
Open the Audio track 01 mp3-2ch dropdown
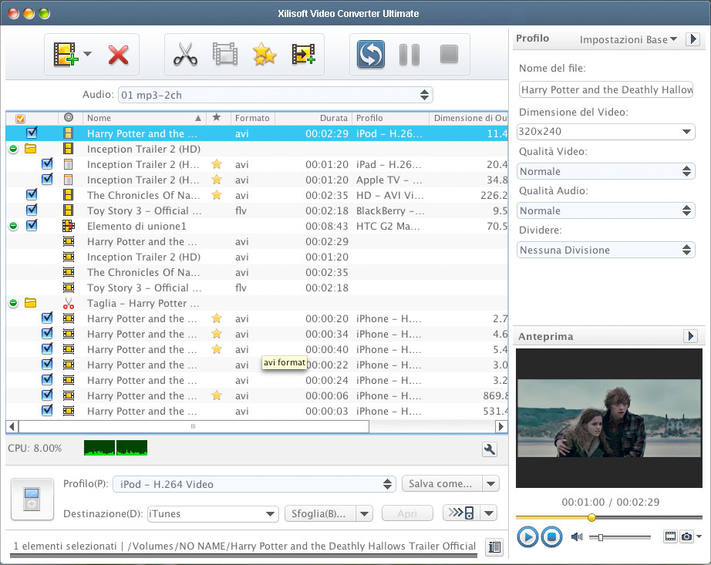[x=275, y=95]
